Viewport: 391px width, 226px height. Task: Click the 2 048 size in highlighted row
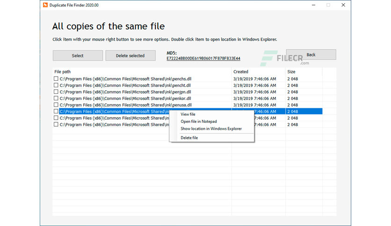click(x=292, y=112)
